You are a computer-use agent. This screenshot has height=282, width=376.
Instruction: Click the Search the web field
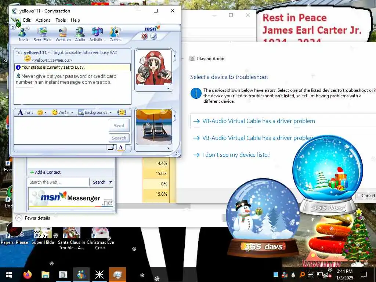pos(59,182)
